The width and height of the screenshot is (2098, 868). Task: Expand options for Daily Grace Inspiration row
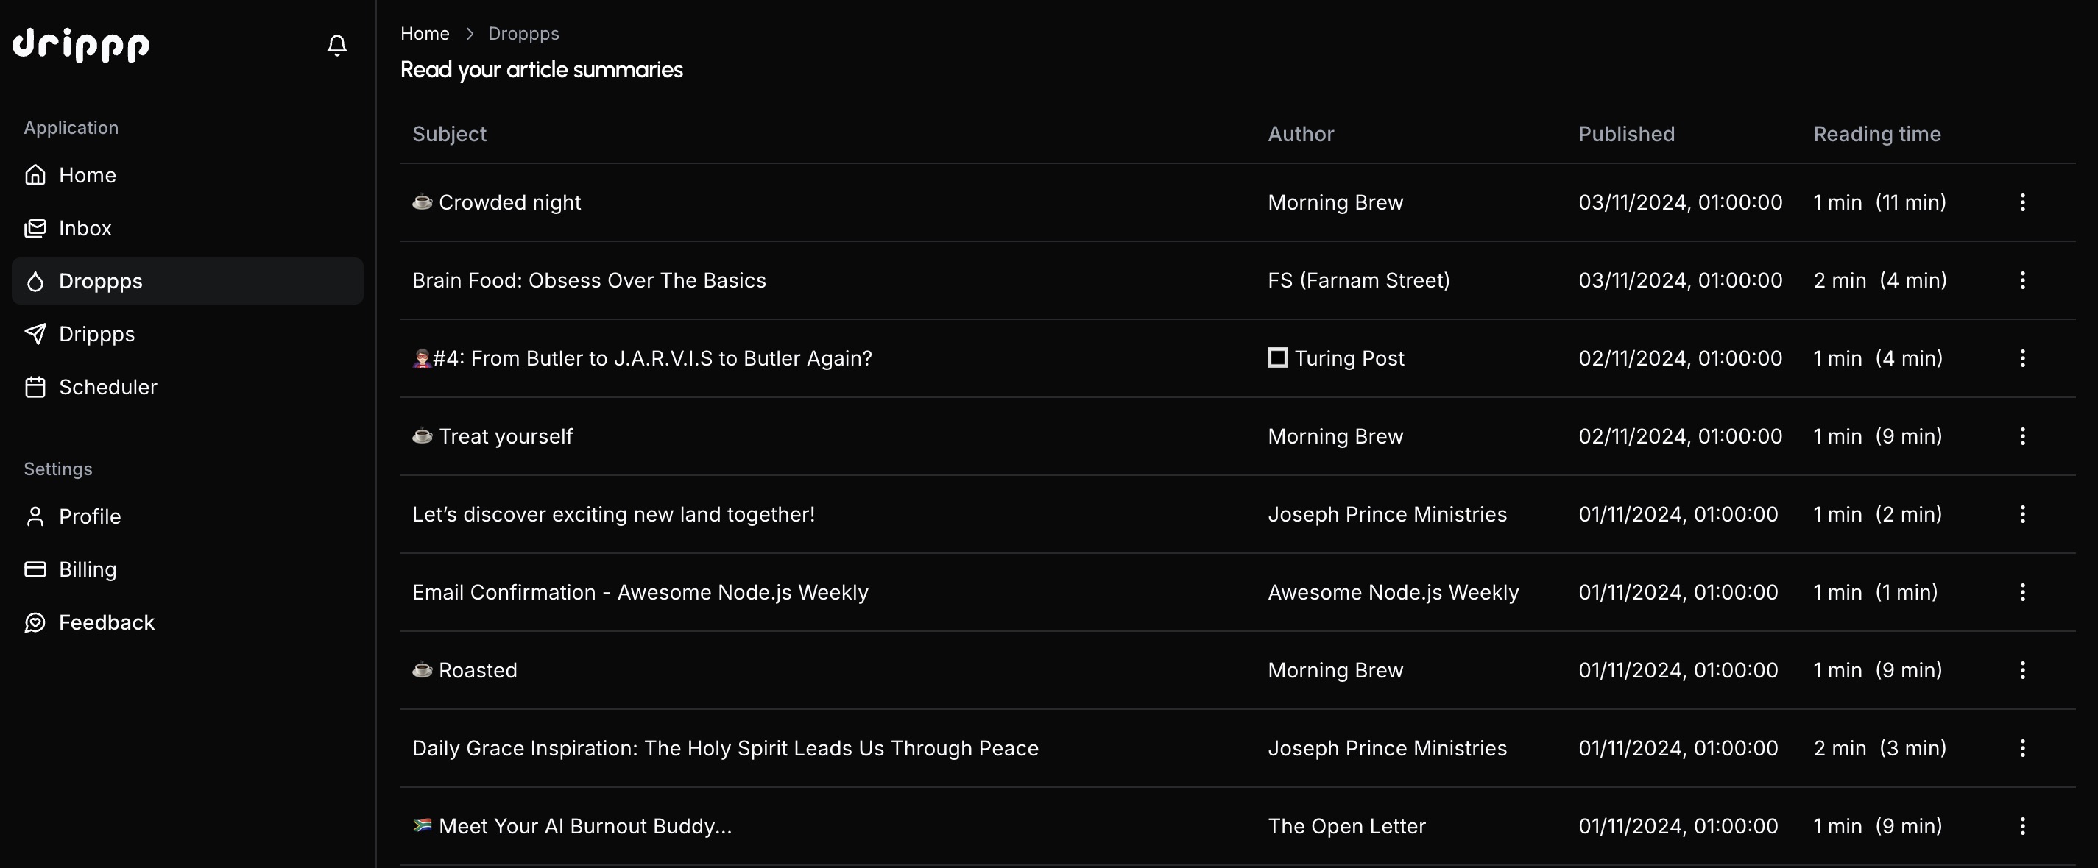2022,748
